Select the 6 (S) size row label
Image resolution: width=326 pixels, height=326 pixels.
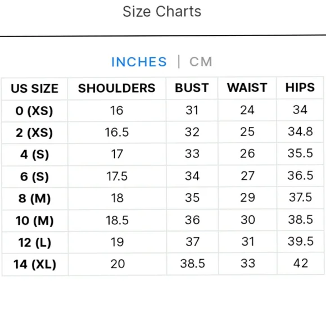click(34, 176)
